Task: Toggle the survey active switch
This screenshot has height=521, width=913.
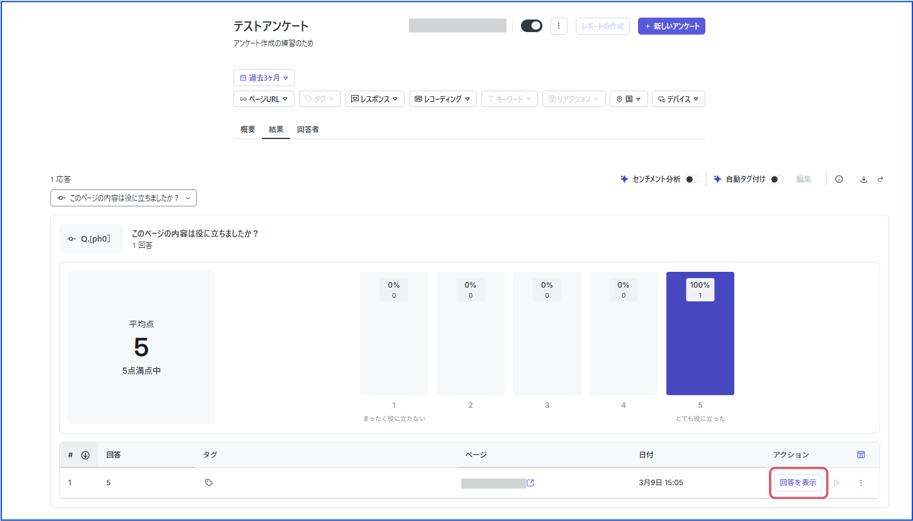Action: pos(532,26)
